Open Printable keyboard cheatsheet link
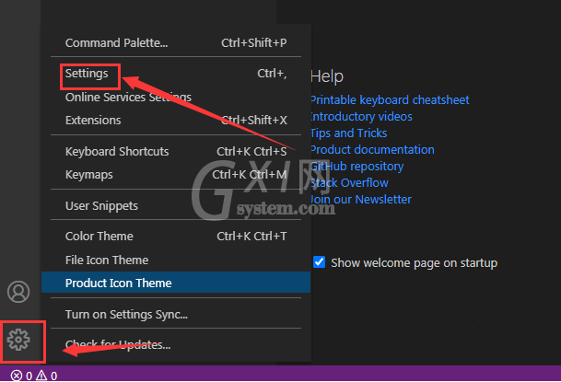 click(x=390, y=100)
